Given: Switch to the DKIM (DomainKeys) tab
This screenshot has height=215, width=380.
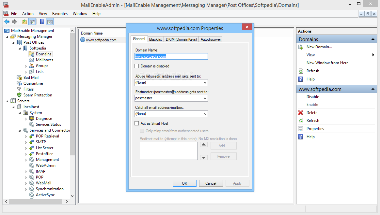Looking at the screenshot, I should coord(181,39).
